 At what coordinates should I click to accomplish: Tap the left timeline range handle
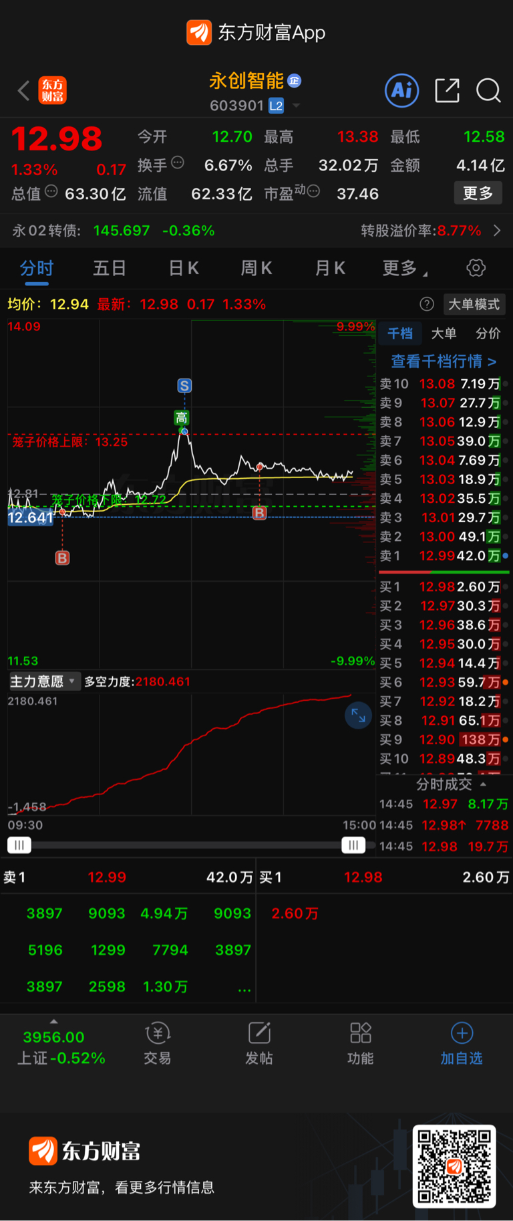19,845
